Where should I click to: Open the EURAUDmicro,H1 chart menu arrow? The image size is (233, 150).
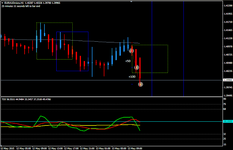tap(2, 3)
